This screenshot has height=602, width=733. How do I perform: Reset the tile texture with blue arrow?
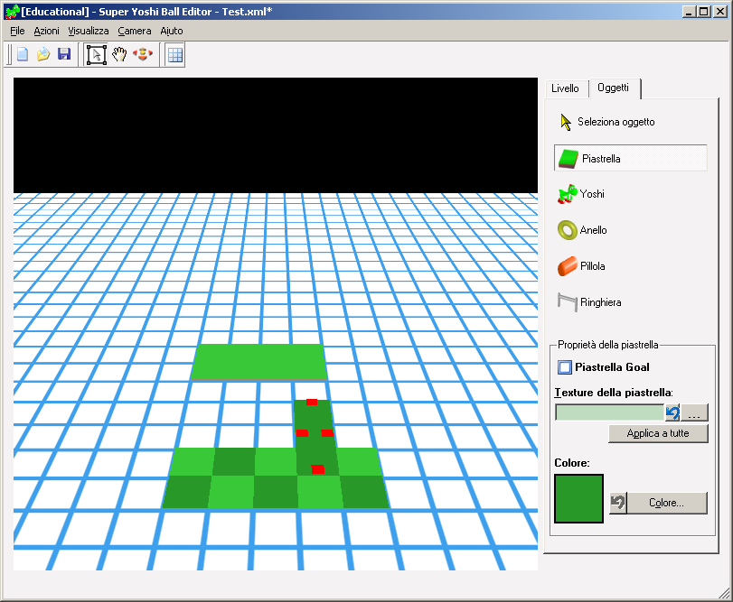(672, 412)
